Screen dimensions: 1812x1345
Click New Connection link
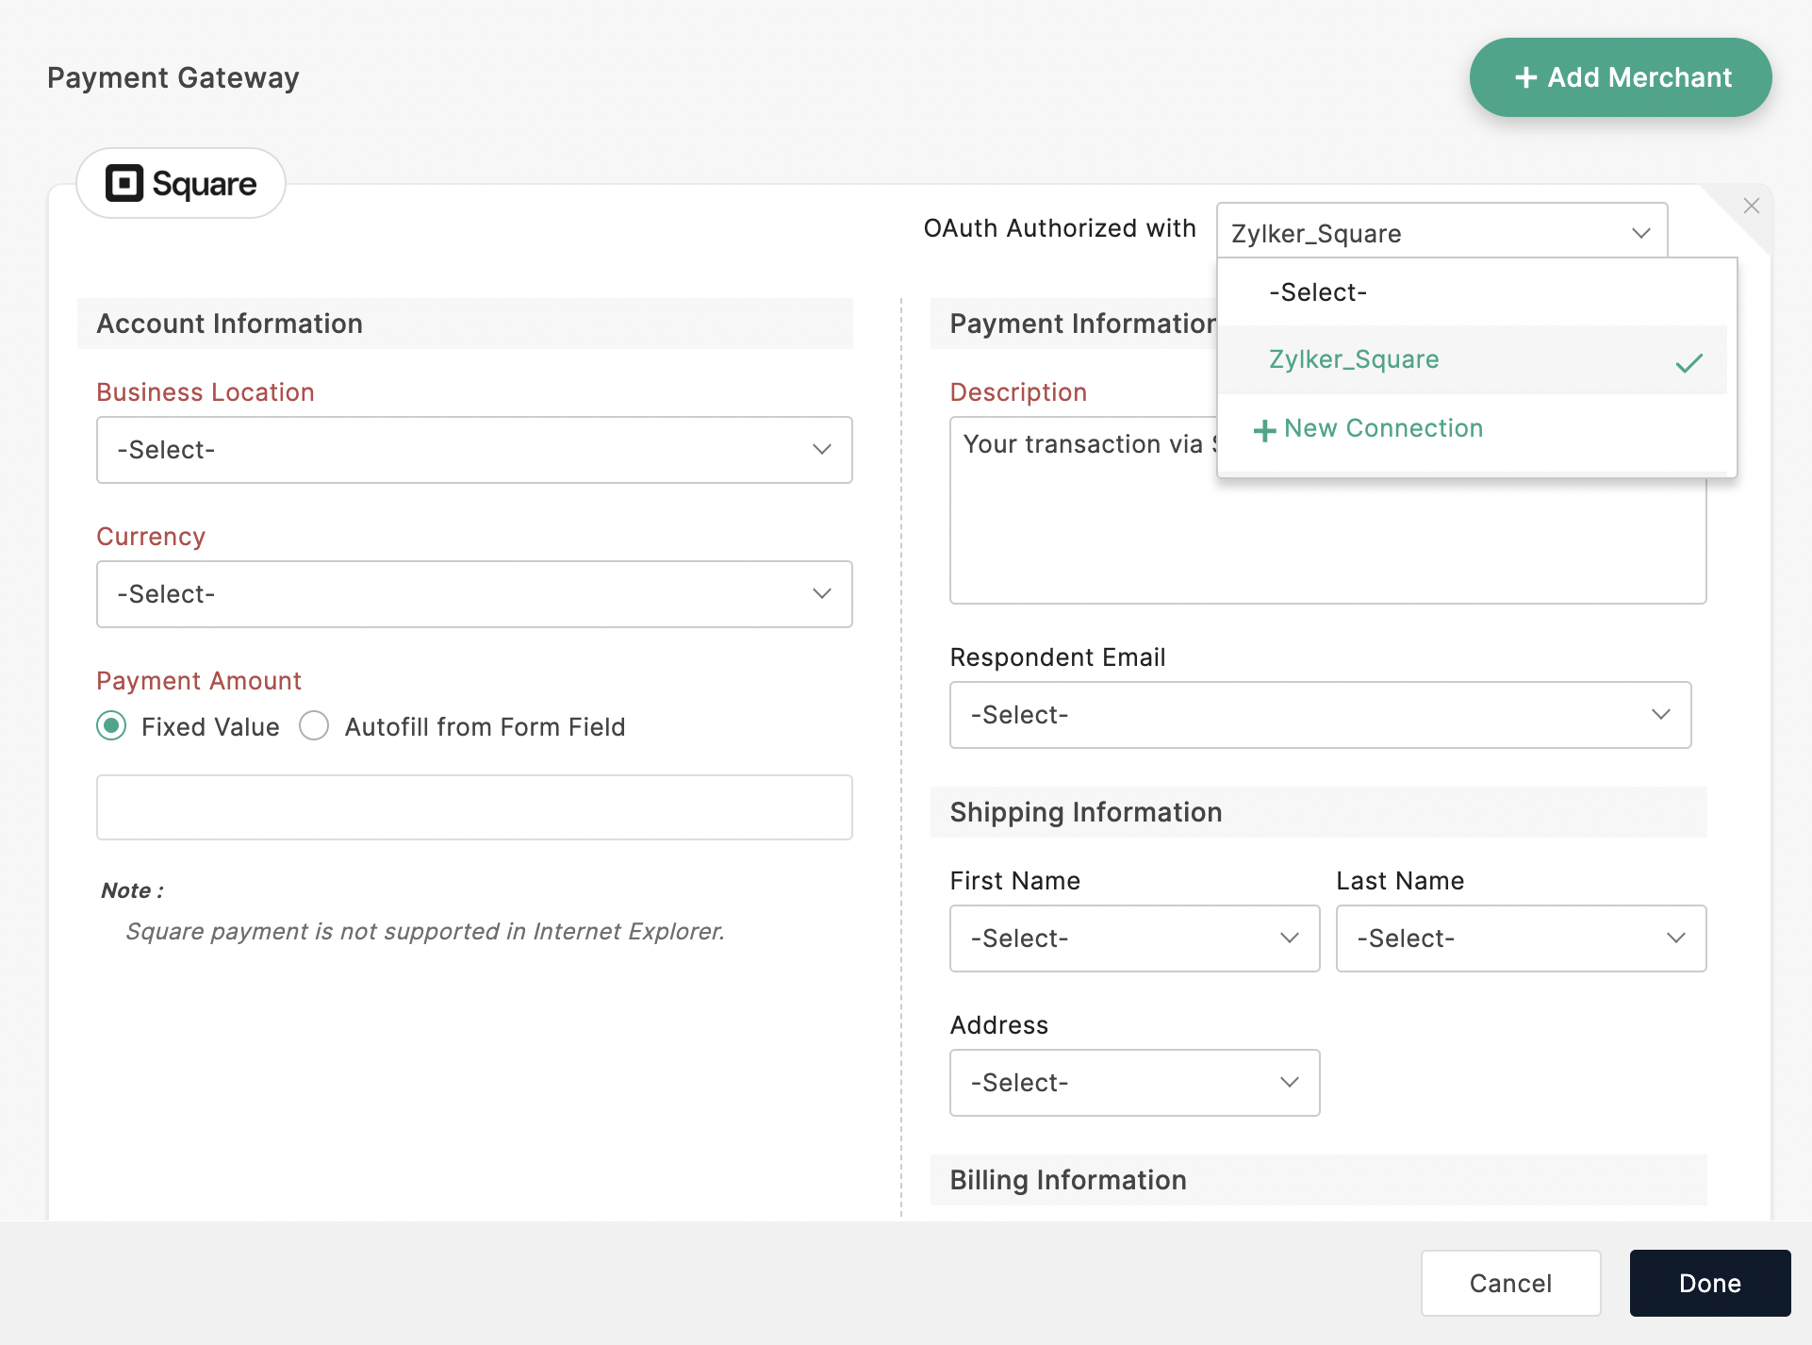point(1383,428)
